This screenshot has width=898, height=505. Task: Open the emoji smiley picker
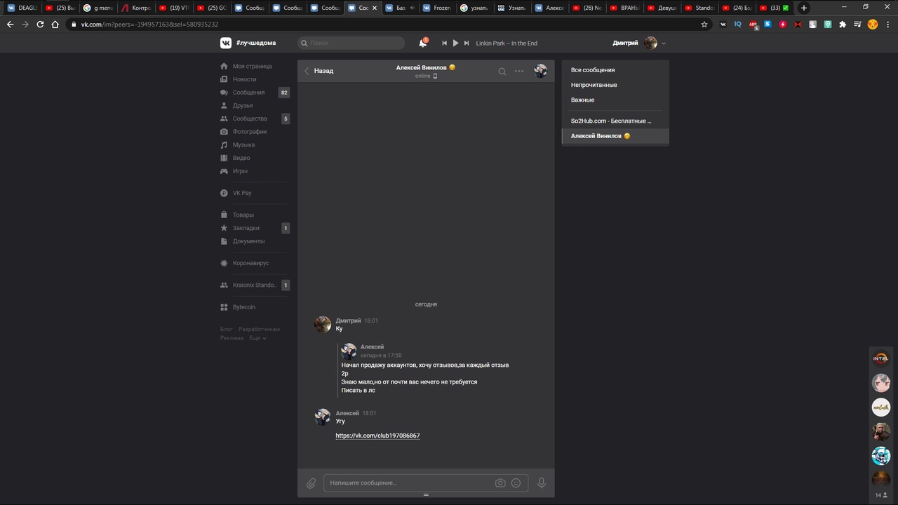pyautogui.click(x=516, y=483)
